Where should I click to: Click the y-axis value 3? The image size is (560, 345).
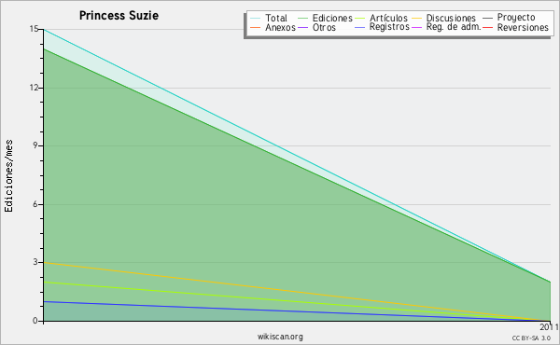(x=35, y=262)
